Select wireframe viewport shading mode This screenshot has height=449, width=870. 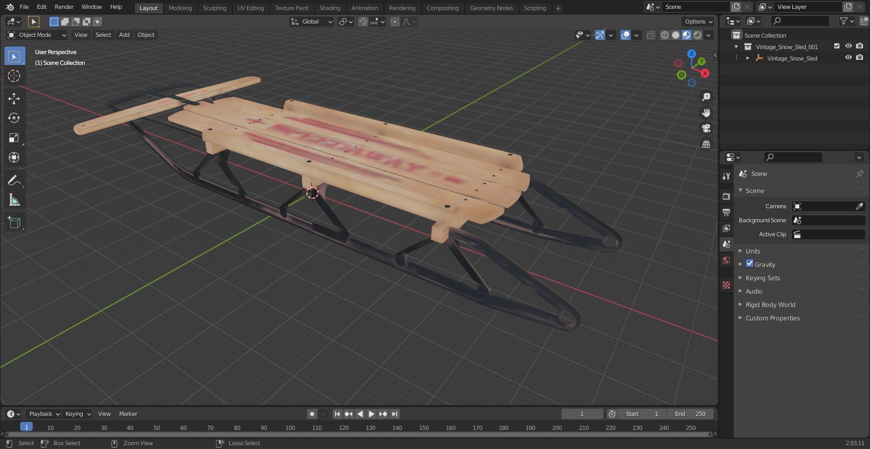point(665,35)
